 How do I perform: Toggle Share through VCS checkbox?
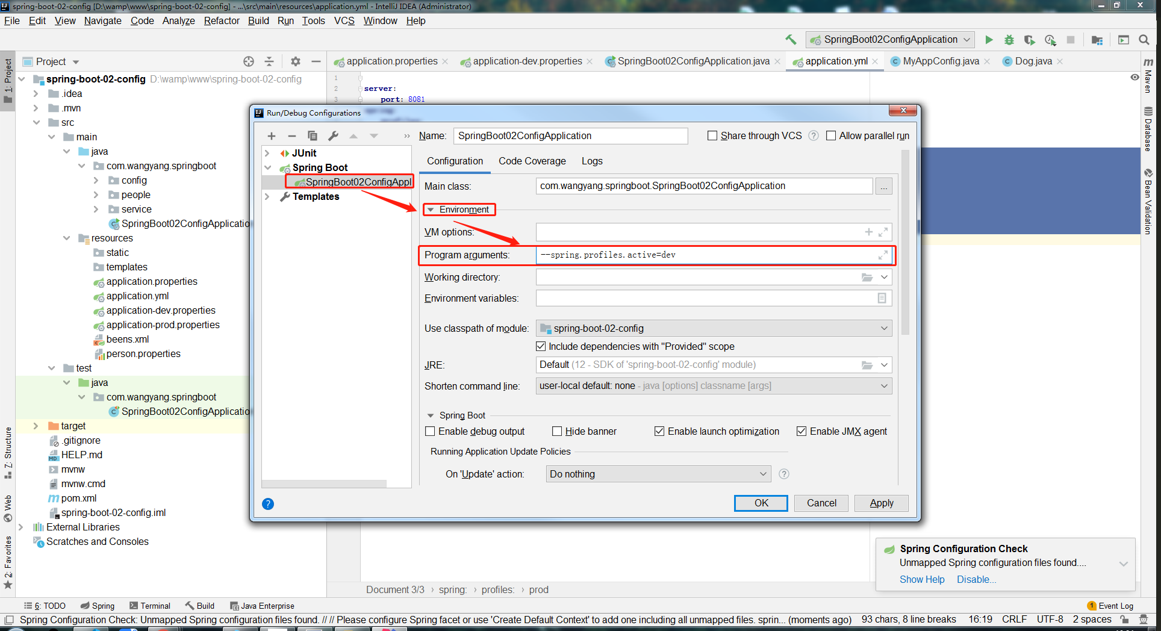pyautogui.click(x=712, y=136)
